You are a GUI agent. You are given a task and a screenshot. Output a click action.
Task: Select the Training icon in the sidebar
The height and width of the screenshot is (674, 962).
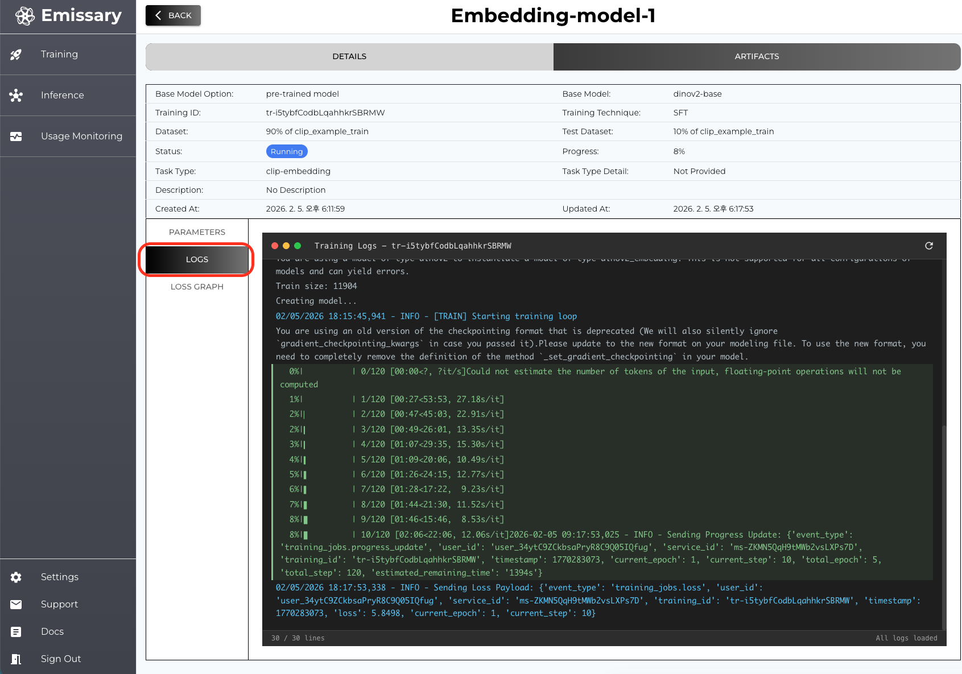click(15, 54)
